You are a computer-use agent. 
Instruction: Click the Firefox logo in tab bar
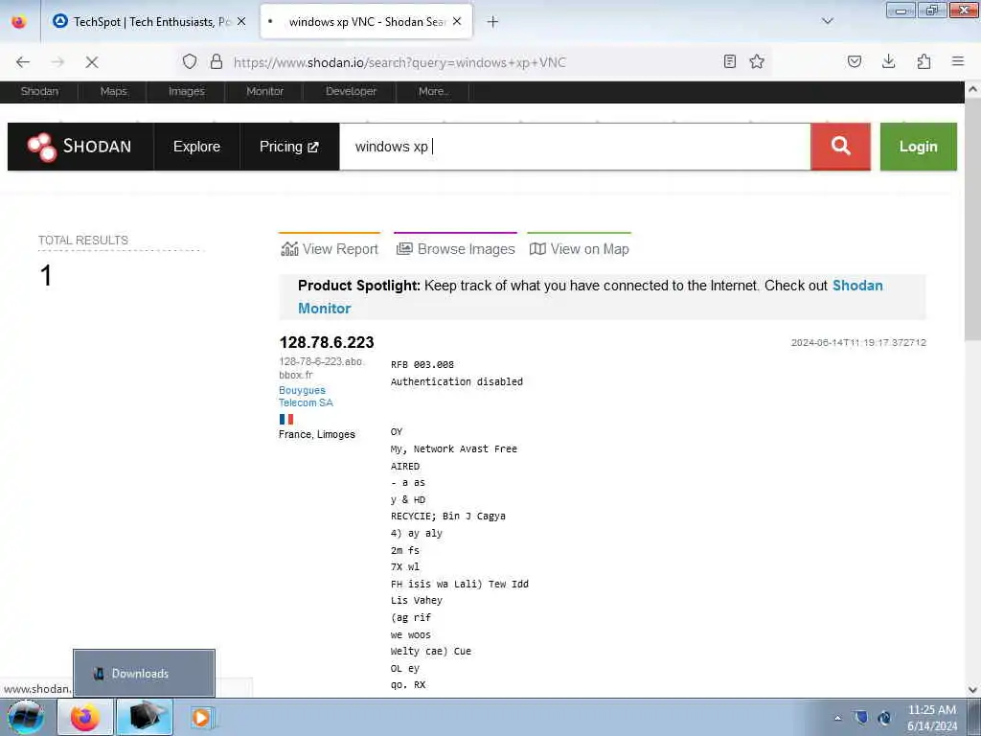pyautogui.click(x=19, y=21)
